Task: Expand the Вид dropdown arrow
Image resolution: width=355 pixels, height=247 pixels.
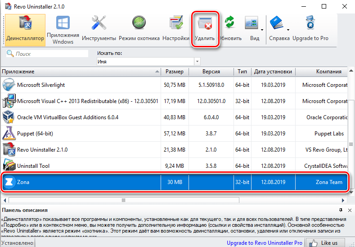Action: (262, 30)
